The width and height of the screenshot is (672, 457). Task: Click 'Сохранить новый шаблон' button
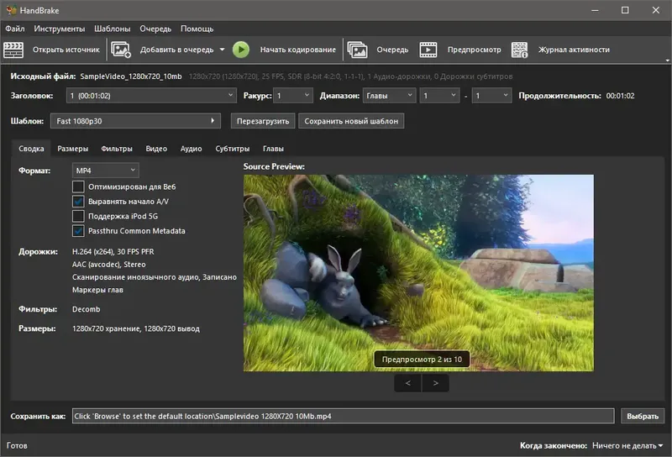click(351, 121)
